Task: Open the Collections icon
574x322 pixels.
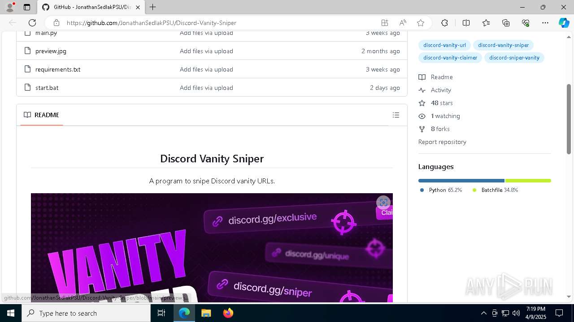Action: click(506, 23)
